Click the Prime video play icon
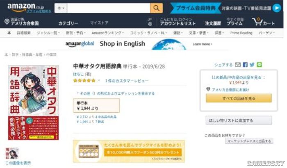The height and width of the screenshot is (168, 287). click(277, 8)
